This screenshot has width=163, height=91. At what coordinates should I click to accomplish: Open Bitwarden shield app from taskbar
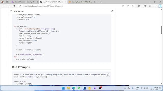[84, 88]
